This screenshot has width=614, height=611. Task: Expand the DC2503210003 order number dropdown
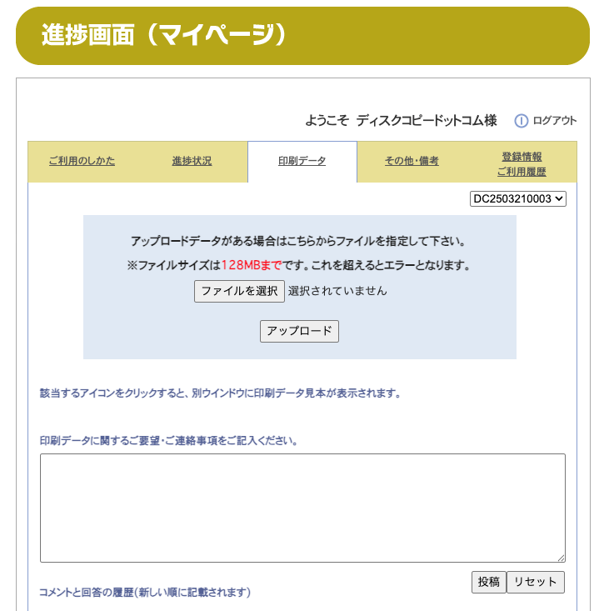(517, 198)
